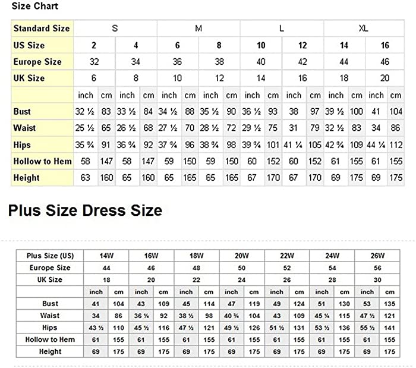Image resolution: width=416 pixels, height=368 pixels.
Task: Select the 'Plus Size (US)' row label
Action: [50, 256]
